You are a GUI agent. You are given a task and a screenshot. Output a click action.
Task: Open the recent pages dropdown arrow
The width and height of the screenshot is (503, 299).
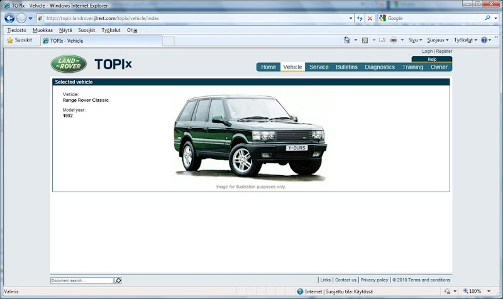tap(30, 18)
